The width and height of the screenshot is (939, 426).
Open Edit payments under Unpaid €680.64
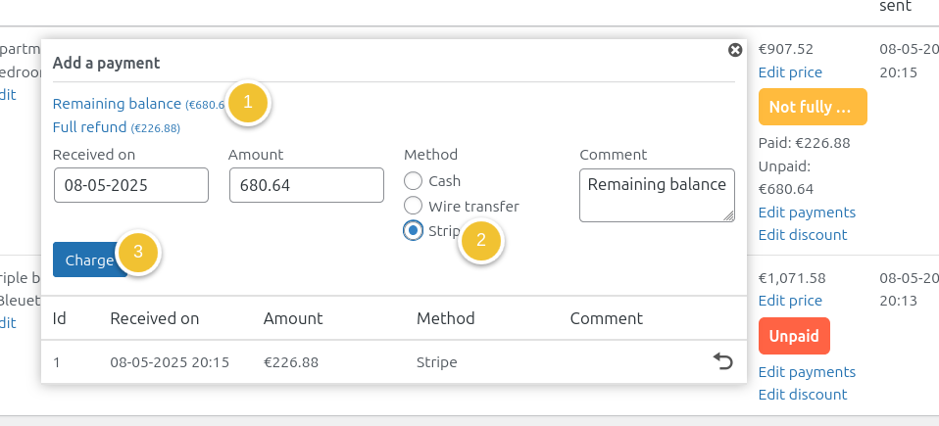coord(807,213)
